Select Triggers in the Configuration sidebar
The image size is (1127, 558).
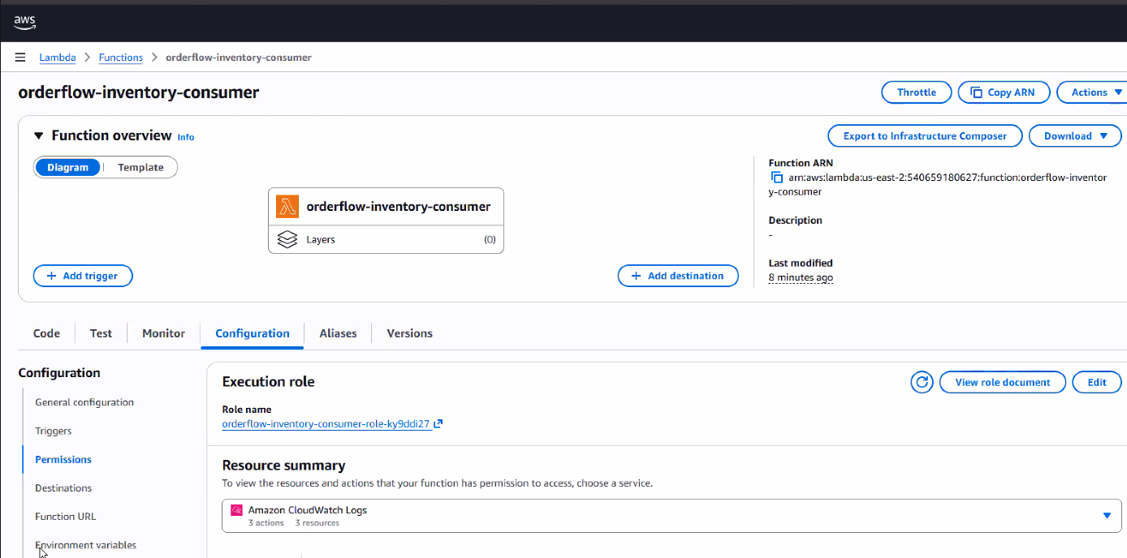pos(54,431)
